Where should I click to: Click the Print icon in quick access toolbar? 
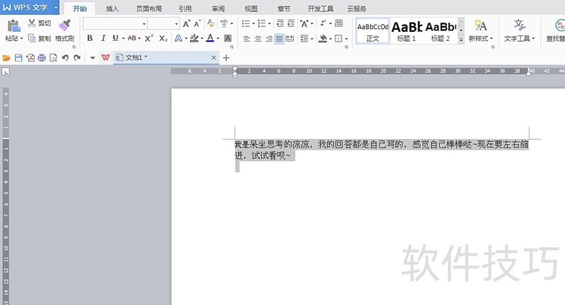pos(42,57)
